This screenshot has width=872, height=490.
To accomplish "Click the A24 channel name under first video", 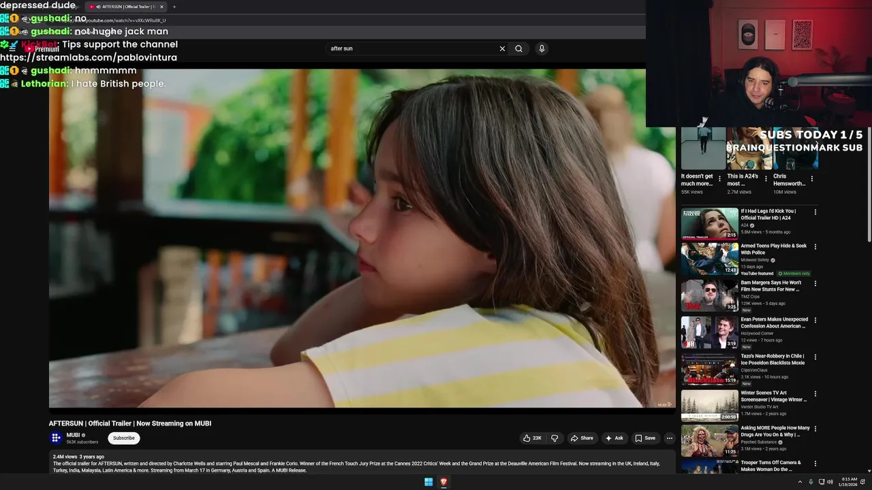I will pyautogui.click(x=745, y=225).
